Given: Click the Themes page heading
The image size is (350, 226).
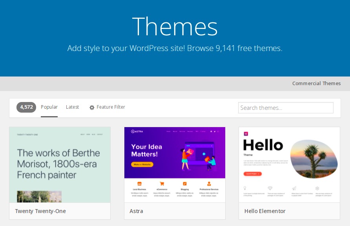Looking at the screenshot, I should pyautogui.click(x=175, y=26).
